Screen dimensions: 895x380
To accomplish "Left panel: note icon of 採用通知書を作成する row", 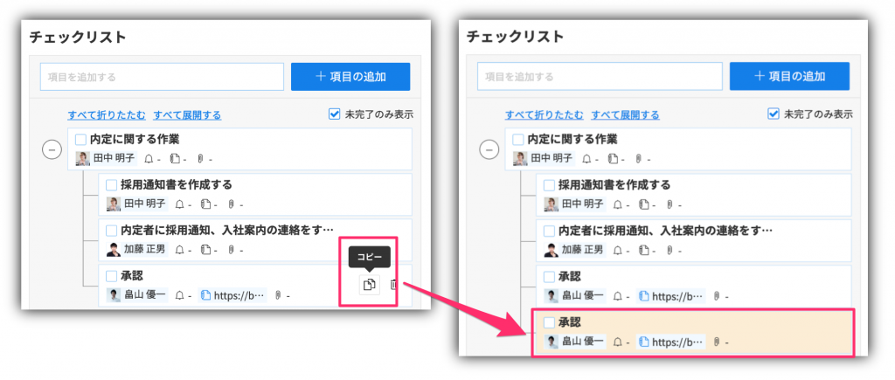I will coord(205,204).
